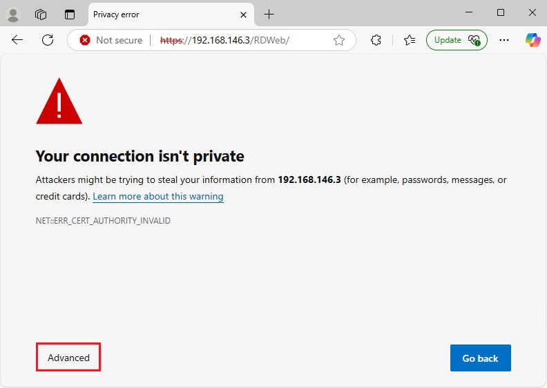Click the Not secure site badge

pyautogui.click(x=111, y=40)
